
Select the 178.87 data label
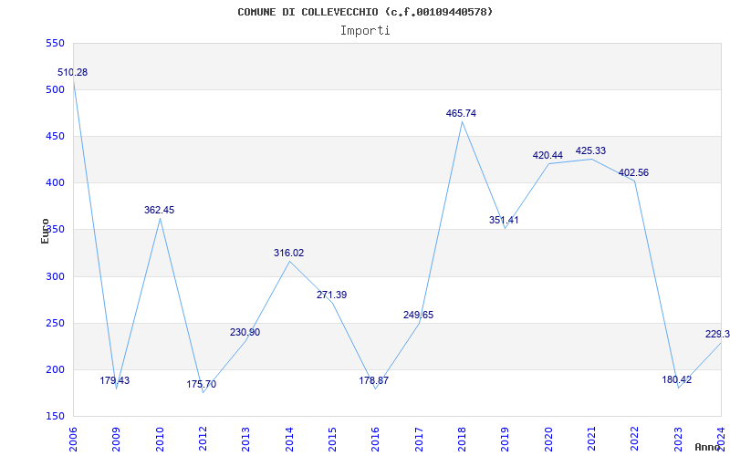tap(374, 380)
